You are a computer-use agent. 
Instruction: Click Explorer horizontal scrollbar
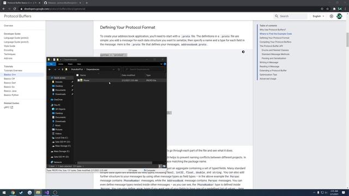(x=115, y=163)
